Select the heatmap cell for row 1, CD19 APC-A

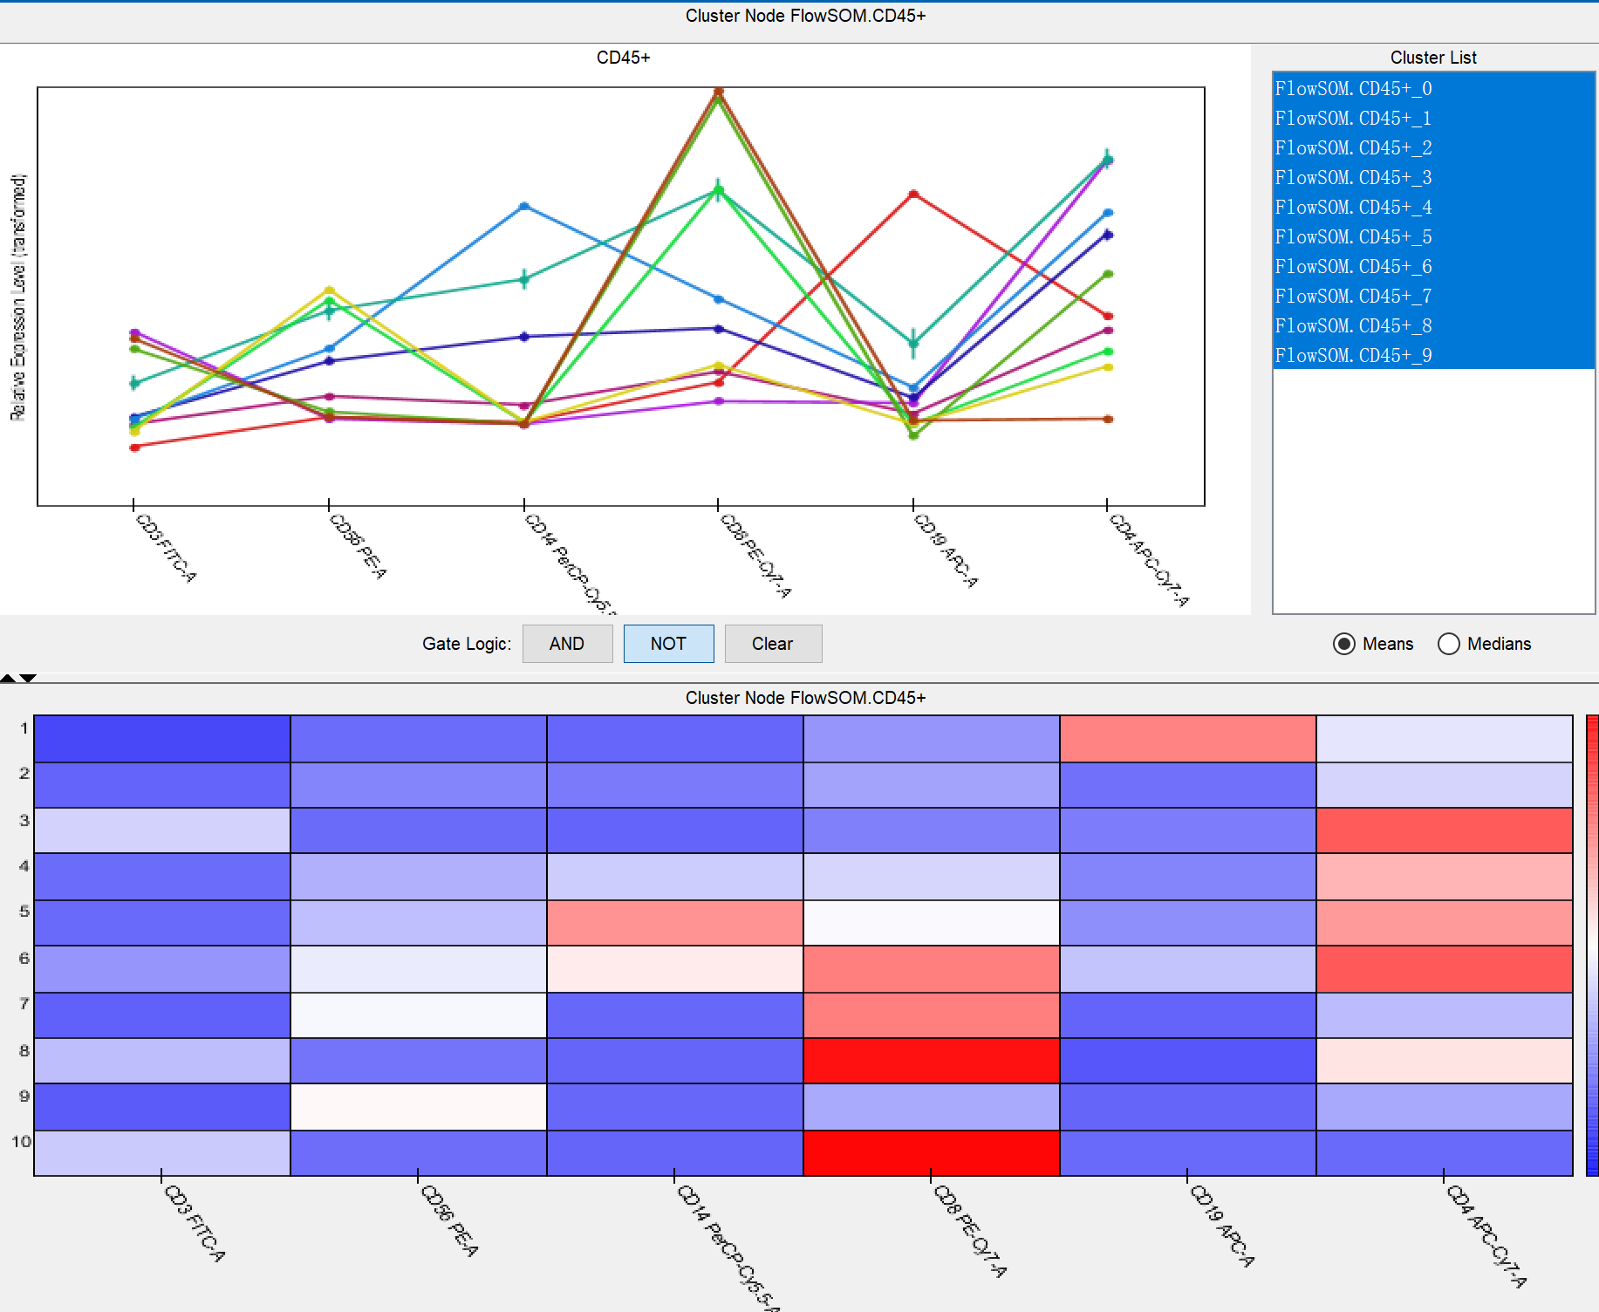click(x=1187, y=738)
